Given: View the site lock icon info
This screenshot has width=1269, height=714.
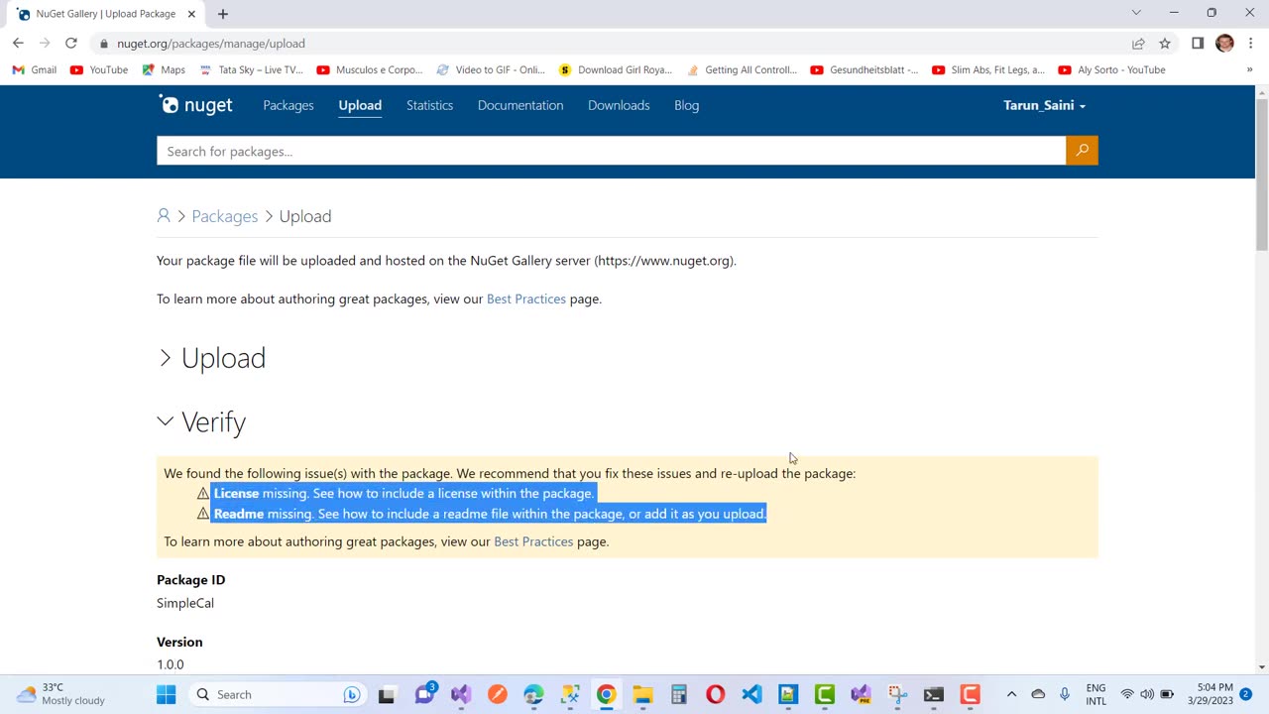Looking at the screenshot, I should coord(104,44).
